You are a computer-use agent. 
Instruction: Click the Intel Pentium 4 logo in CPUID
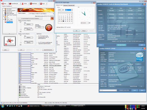pyautogui.click(x=139, y=57)
